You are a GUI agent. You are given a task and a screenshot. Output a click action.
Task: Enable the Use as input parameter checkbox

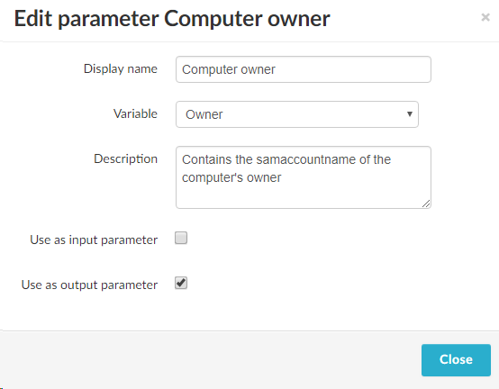(x=181, y=238)
